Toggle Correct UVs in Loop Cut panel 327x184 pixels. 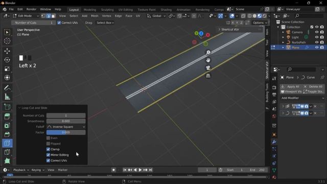pyautogui.click(x=48, y=160)
